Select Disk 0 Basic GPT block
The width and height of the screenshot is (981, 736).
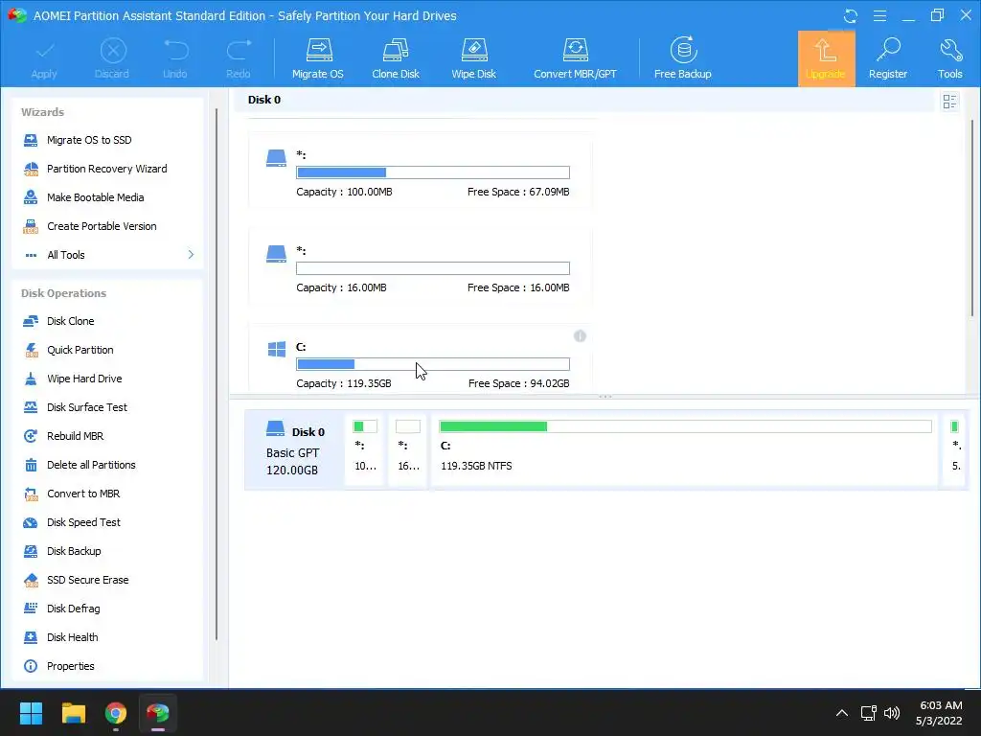point(295,450)
